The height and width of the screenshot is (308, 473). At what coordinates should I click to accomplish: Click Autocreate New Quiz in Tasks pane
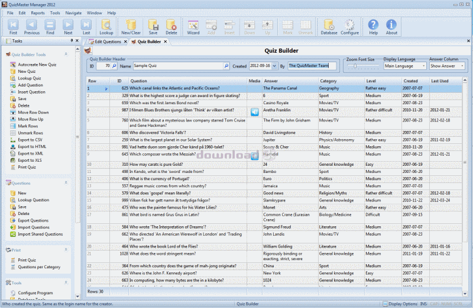(37, 65)
